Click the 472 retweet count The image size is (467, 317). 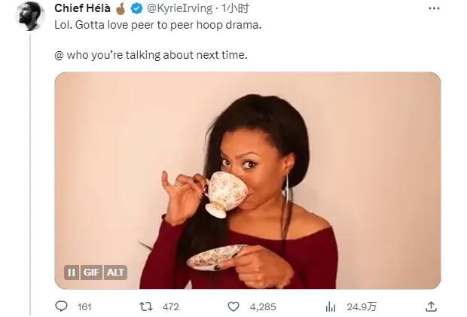click(171, 306)
